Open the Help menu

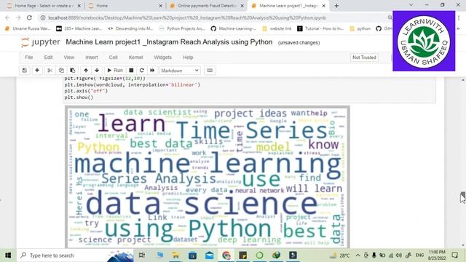(x=188, y=57)
